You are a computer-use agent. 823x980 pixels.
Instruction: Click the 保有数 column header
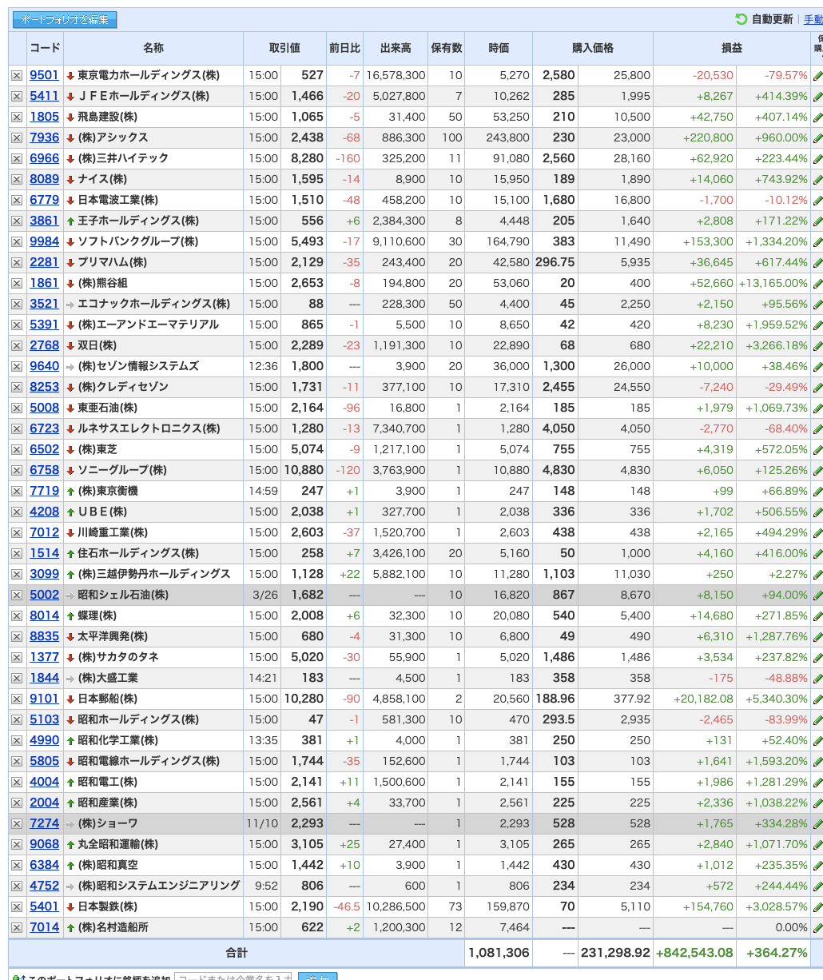pos(447,48)
